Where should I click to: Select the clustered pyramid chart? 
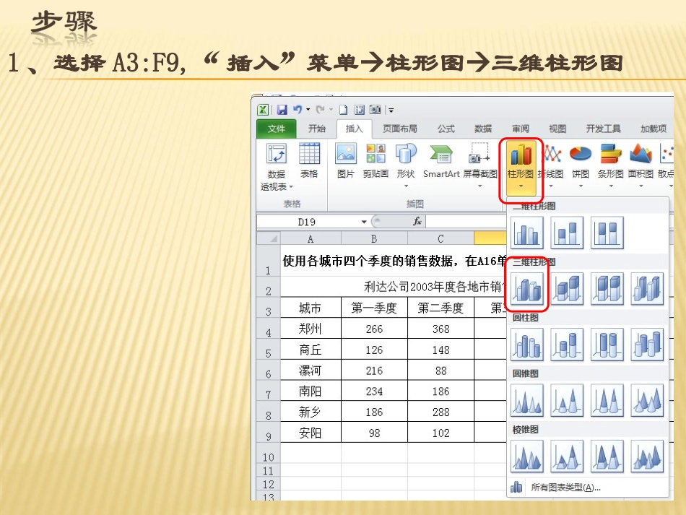[526, 456]
